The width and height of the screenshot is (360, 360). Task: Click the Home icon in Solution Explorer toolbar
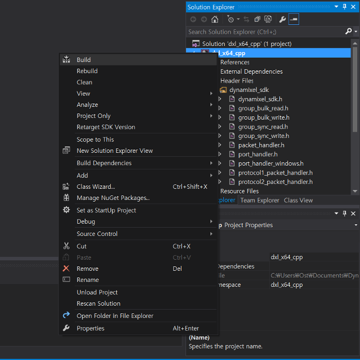coord(215,19)
